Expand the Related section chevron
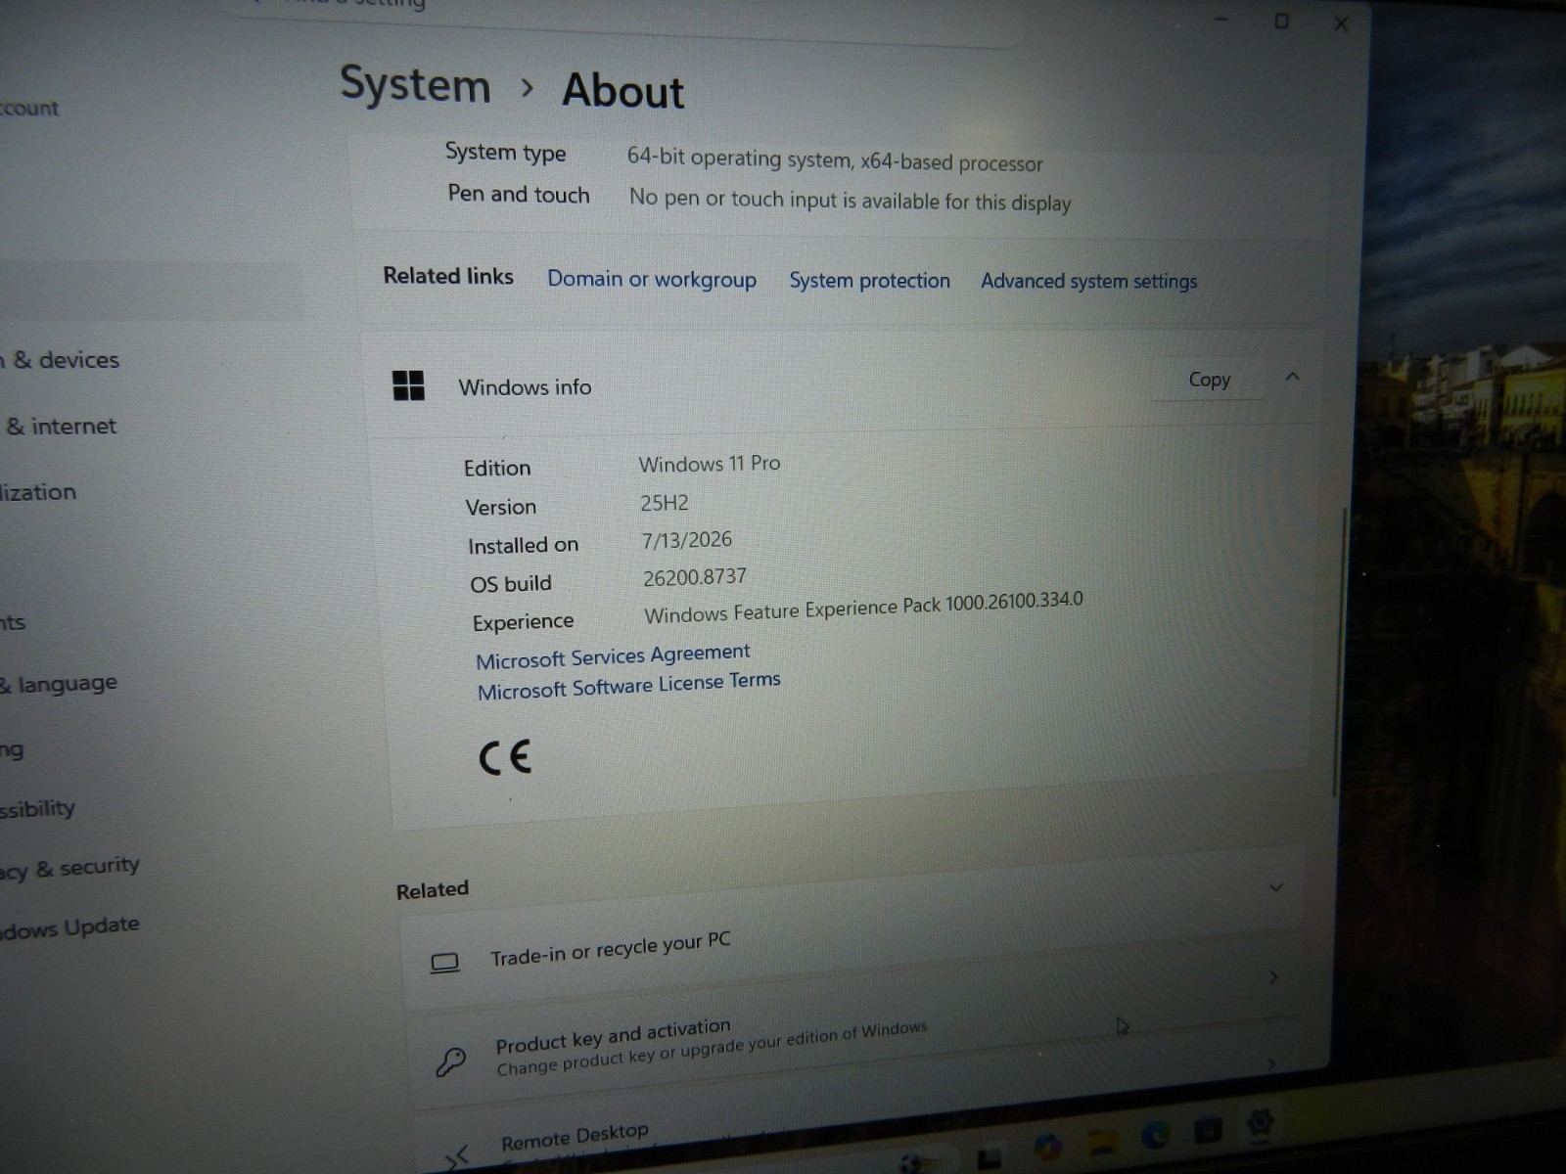 tap(1276, 888)
